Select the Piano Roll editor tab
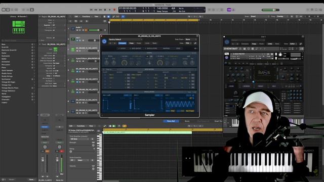Image resolution: width=324 pixels, height=182 pixels. (x=171, y=121)
